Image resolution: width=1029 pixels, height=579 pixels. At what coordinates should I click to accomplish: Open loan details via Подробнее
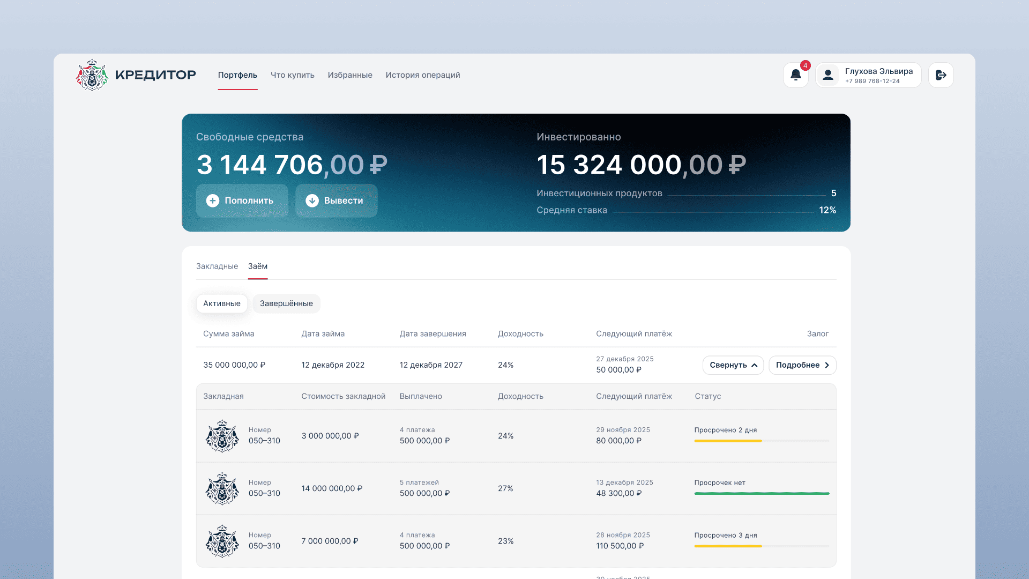coord(802,365)
